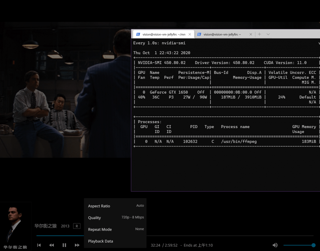Click the PowerShell icon on first tab

(138, 34)
